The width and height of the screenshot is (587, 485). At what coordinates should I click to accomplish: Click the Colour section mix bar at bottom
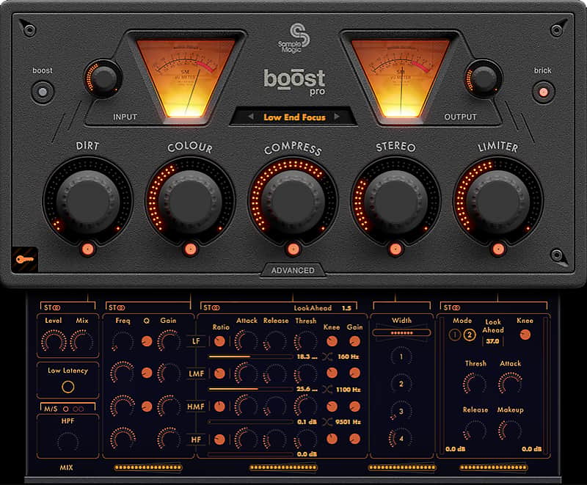148,467
